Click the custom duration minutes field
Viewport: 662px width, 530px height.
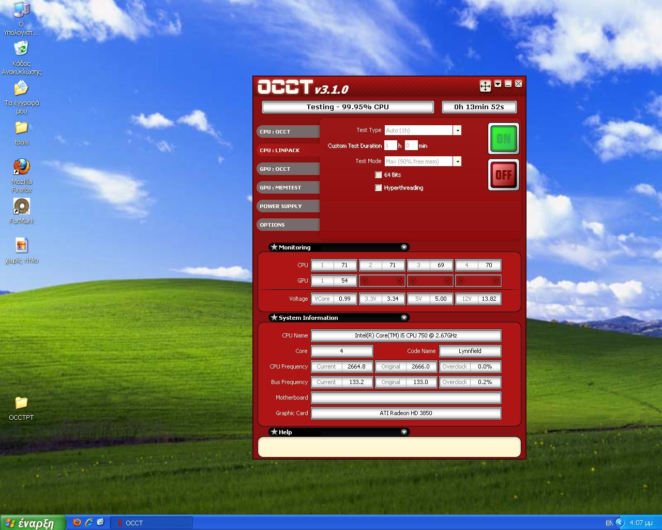pos(411,145)
